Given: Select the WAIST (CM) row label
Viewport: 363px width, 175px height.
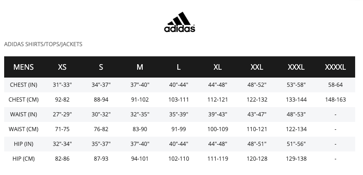Looking at the screenshot, I should [x=24, y=129].
